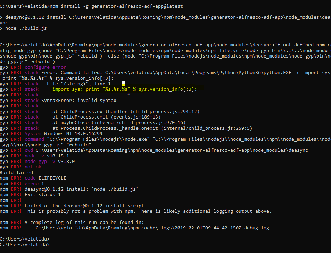The image size is (331, 253).
Task: Click the yellow highlighted 'import sys; print' line
Action: [x=125, y=89]
